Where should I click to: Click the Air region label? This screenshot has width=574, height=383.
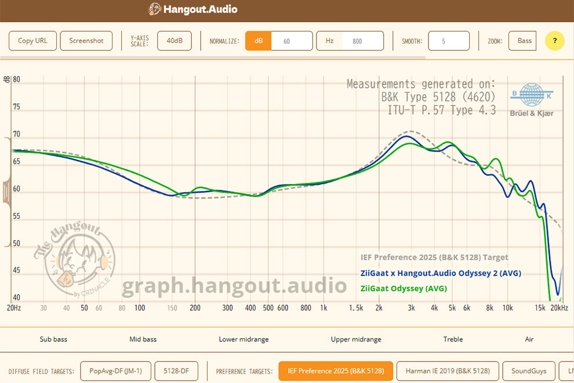[x=529, y=339]
